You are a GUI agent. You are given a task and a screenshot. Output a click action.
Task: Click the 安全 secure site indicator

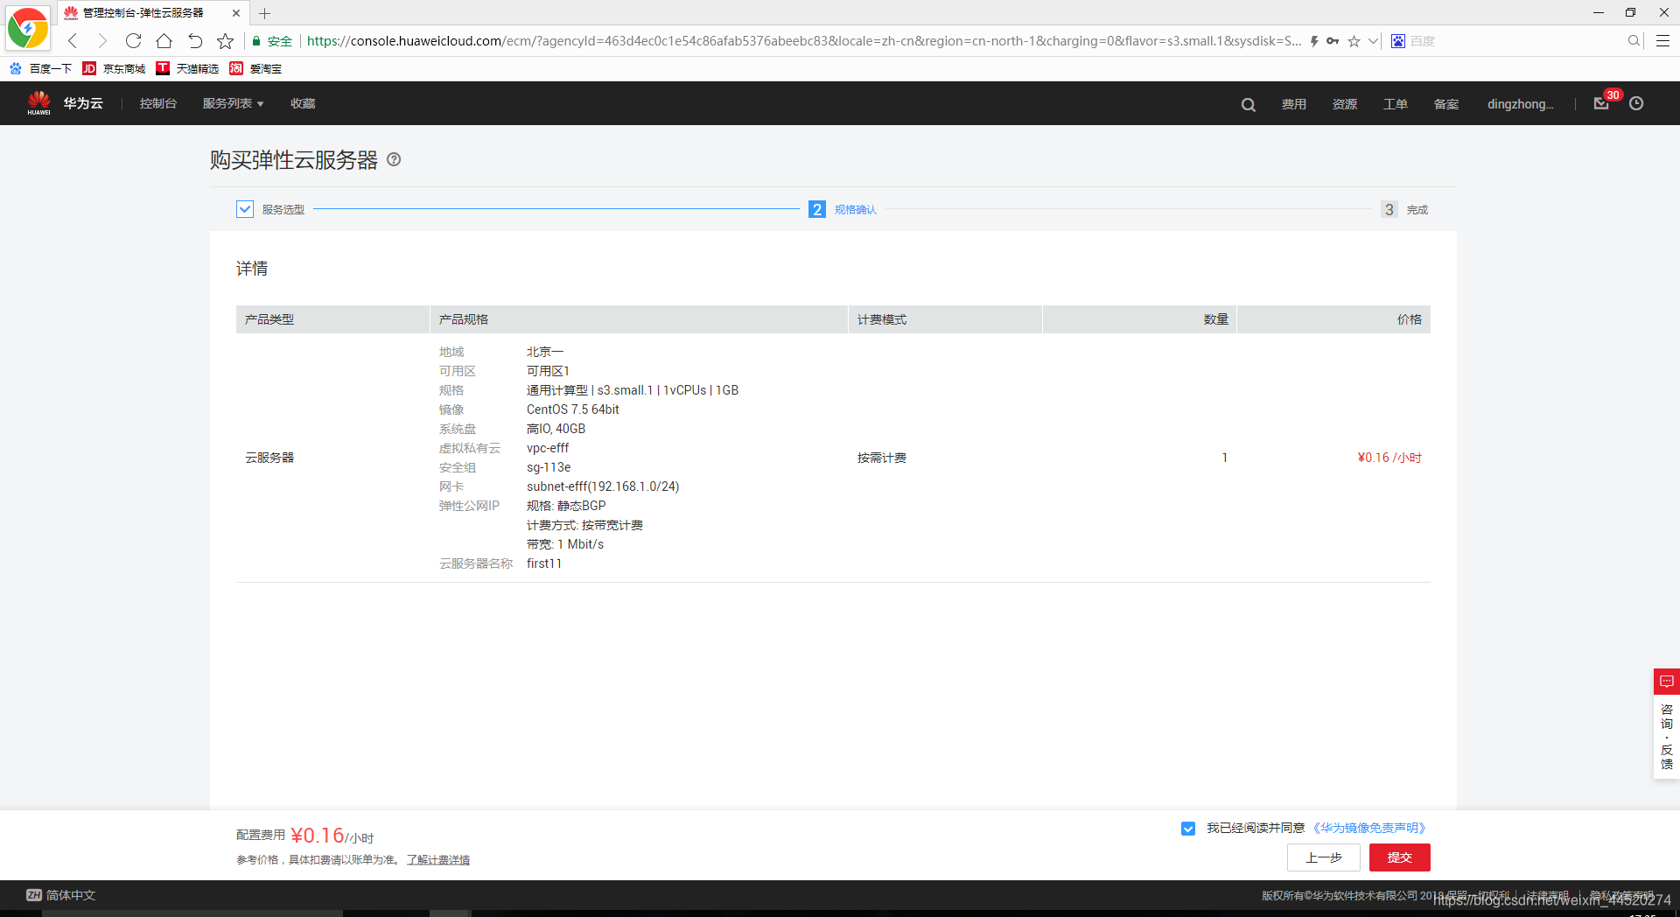click(272, 41)
